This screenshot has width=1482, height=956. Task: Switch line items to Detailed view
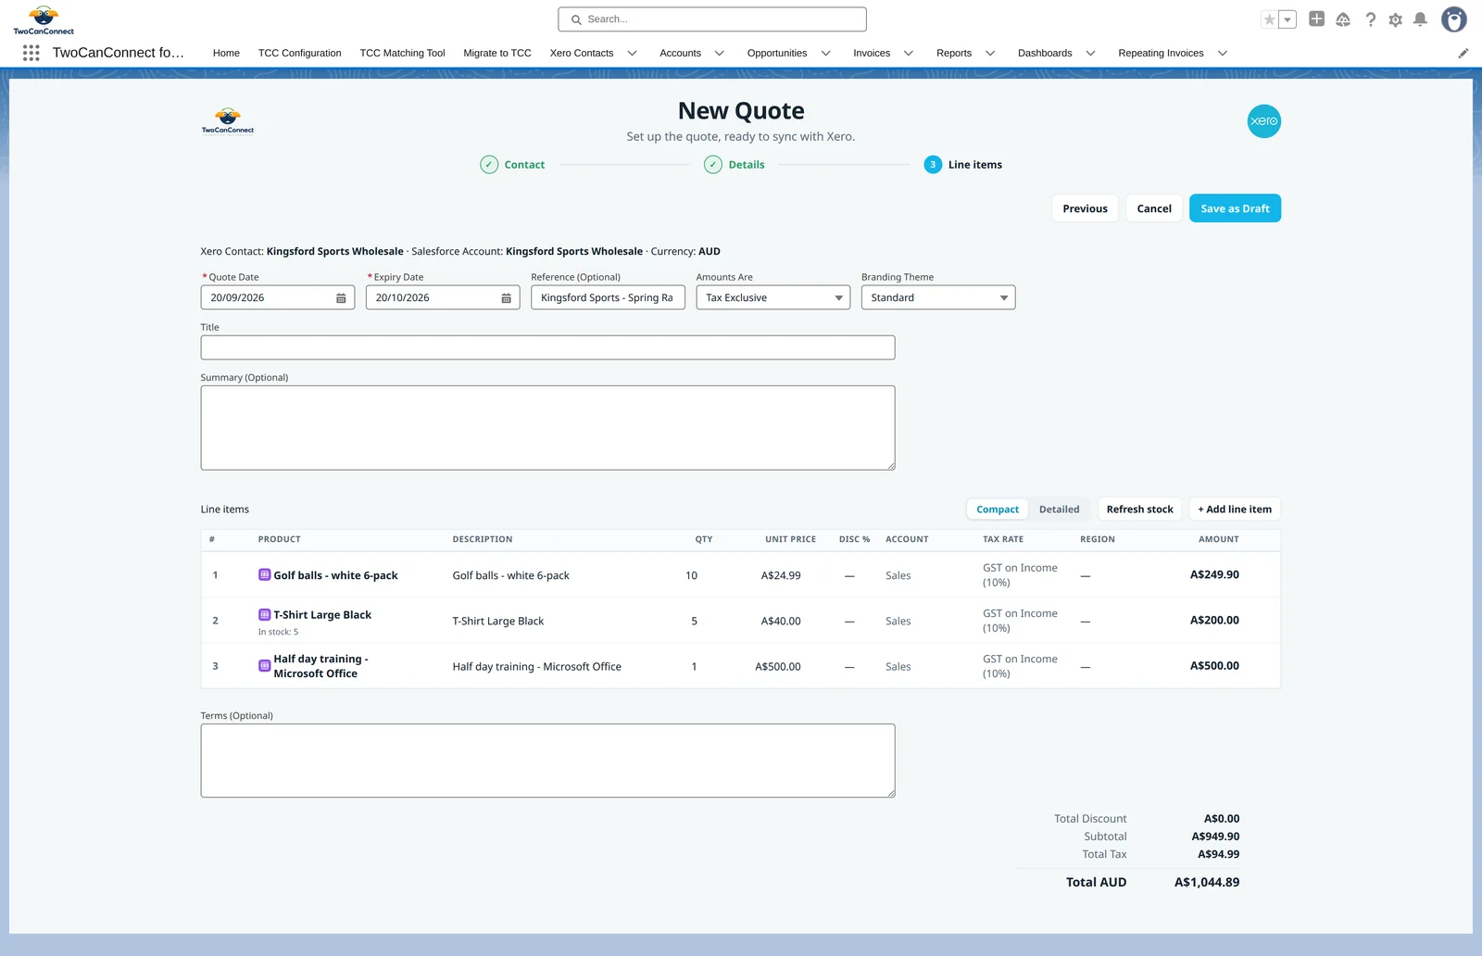tap(1059, 509)
